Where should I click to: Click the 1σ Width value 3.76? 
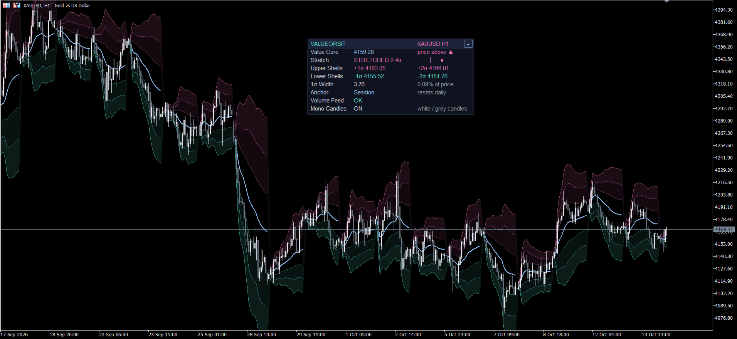pos(359,84)
